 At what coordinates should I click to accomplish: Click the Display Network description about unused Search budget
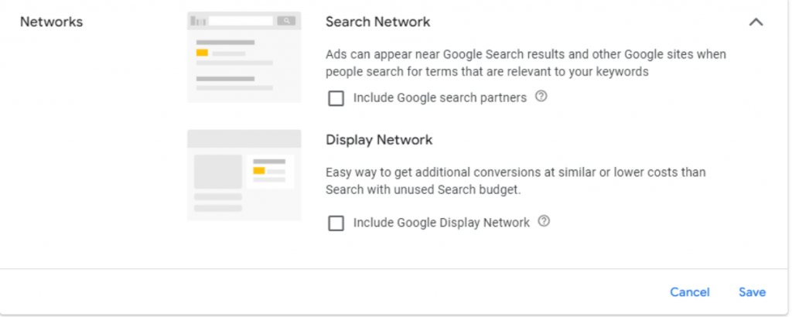click(x=516, y=181)
